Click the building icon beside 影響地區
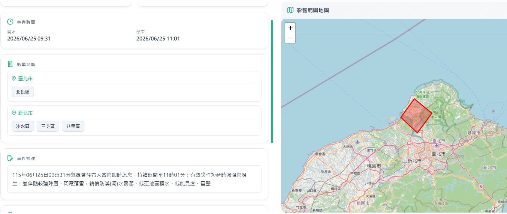This screenshot has width=507, height=214. click(10, 64)
